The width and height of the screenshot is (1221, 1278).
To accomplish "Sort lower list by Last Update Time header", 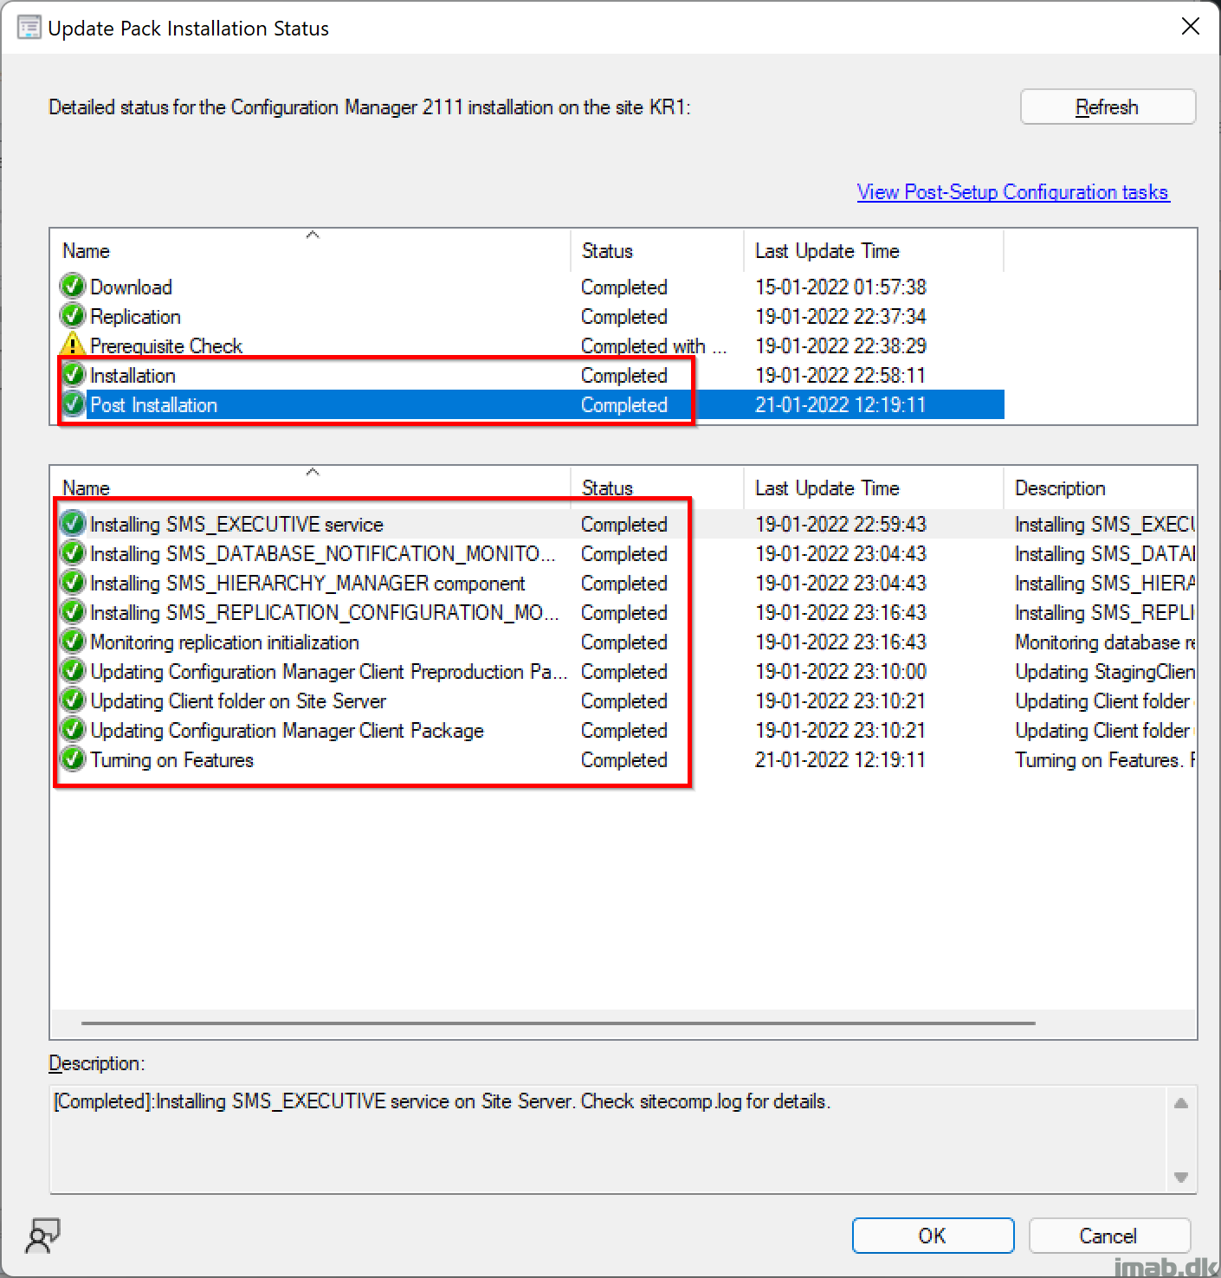I will [x=874, y=487].
